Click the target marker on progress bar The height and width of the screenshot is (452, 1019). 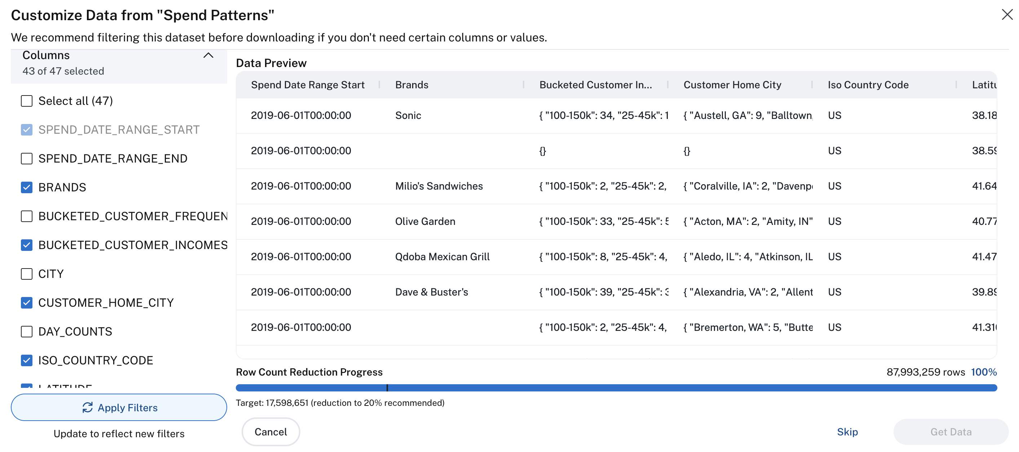click(387, 387)
